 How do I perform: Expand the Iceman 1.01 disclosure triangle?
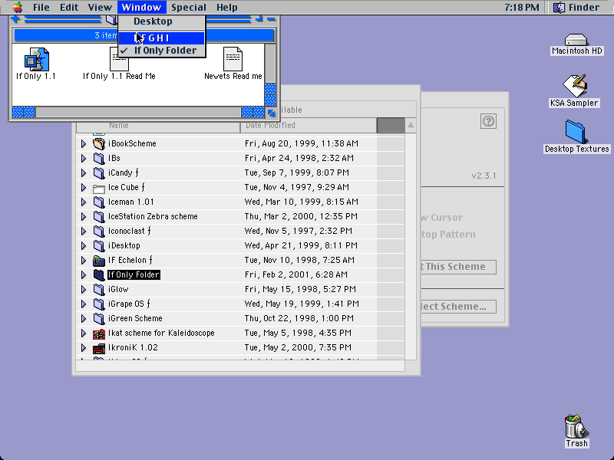(x=84, y=202)
